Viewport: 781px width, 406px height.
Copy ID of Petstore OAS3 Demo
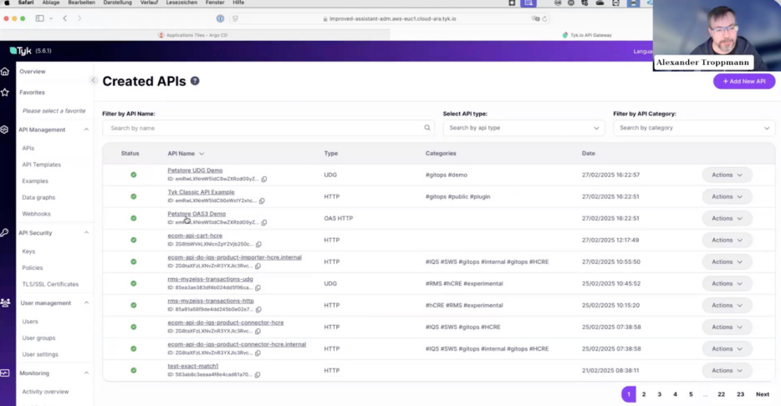click(264, 222)
